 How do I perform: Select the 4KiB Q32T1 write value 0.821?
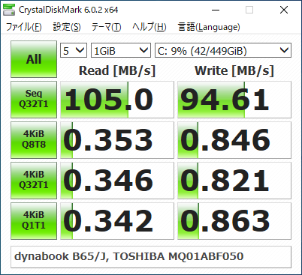tap(234, 181)
